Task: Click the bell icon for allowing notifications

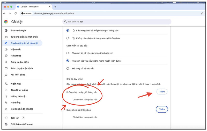Action: tap(74, 31)
